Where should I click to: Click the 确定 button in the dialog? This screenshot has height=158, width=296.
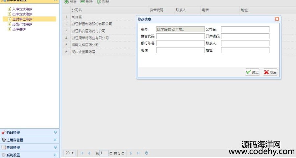pyautogui.click(x=252, y=72)
